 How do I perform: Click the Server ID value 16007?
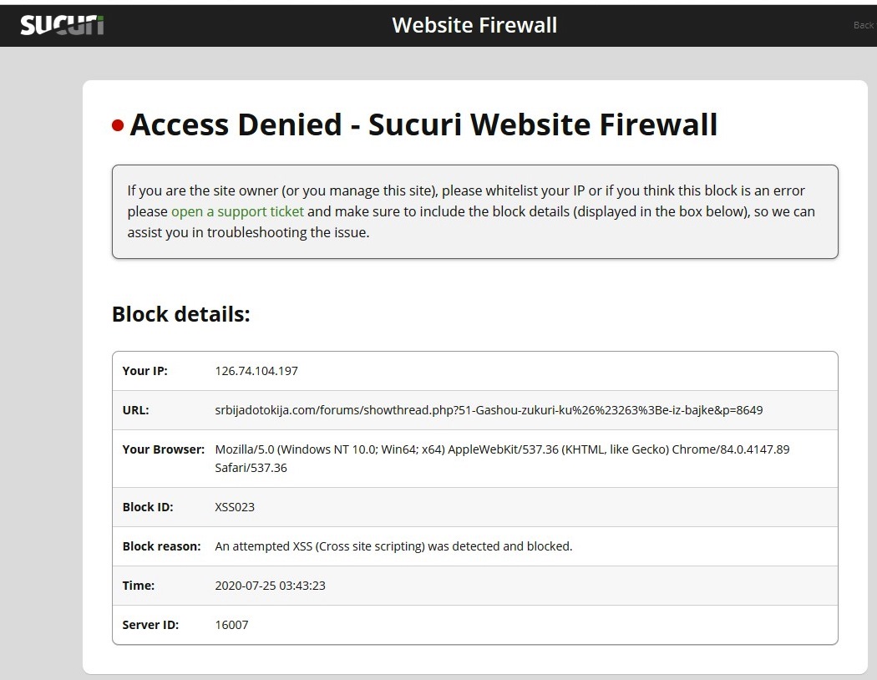click(x=231, y=625)
